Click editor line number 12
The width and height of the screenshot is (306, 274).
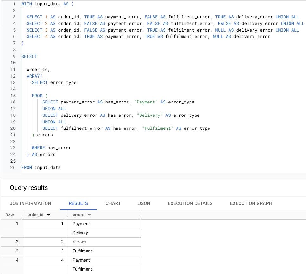[13, 76]
